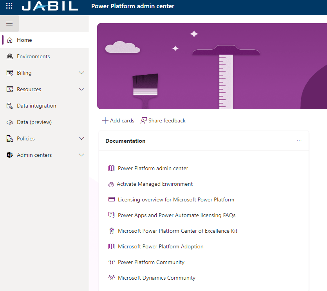Viewport: 327px width, 291px height.
Task: Click Share feedback button text
Action: coord(167,120)
